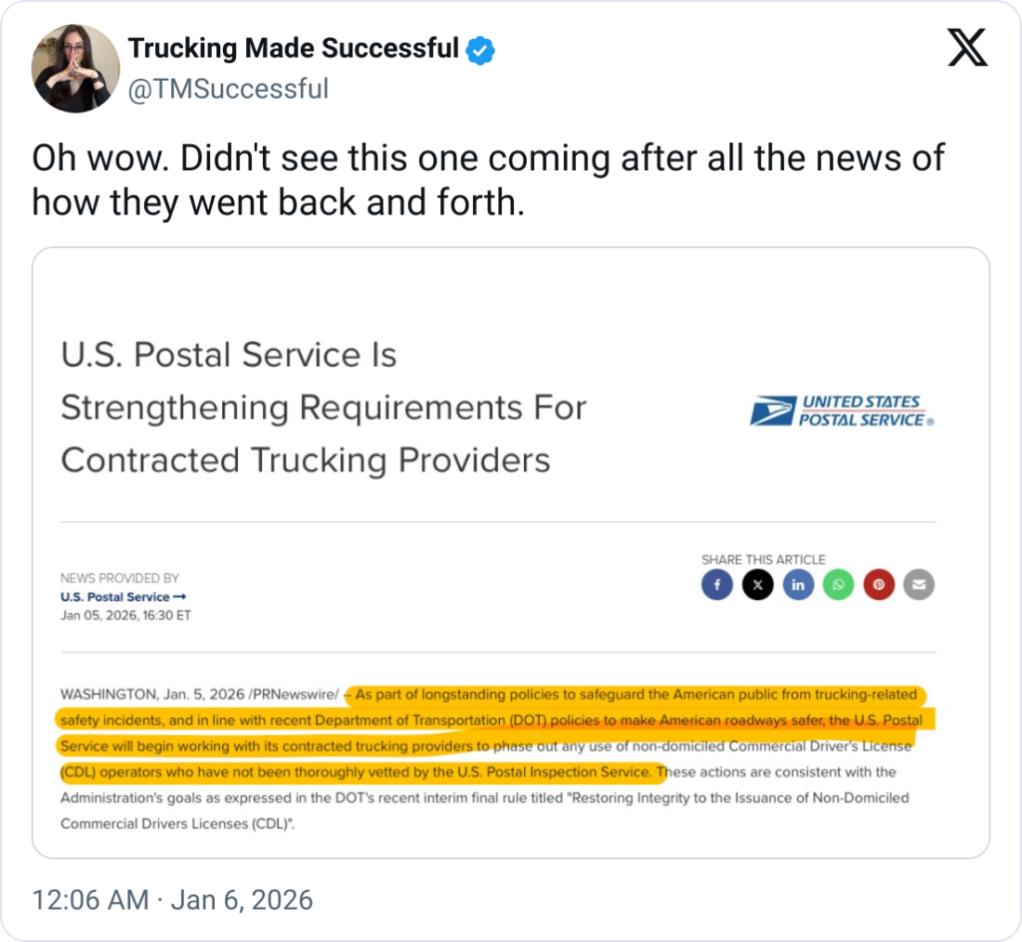Click the blue verified badge
Image resolution: width=1022 pixels, height=942 pixels.
479,50
